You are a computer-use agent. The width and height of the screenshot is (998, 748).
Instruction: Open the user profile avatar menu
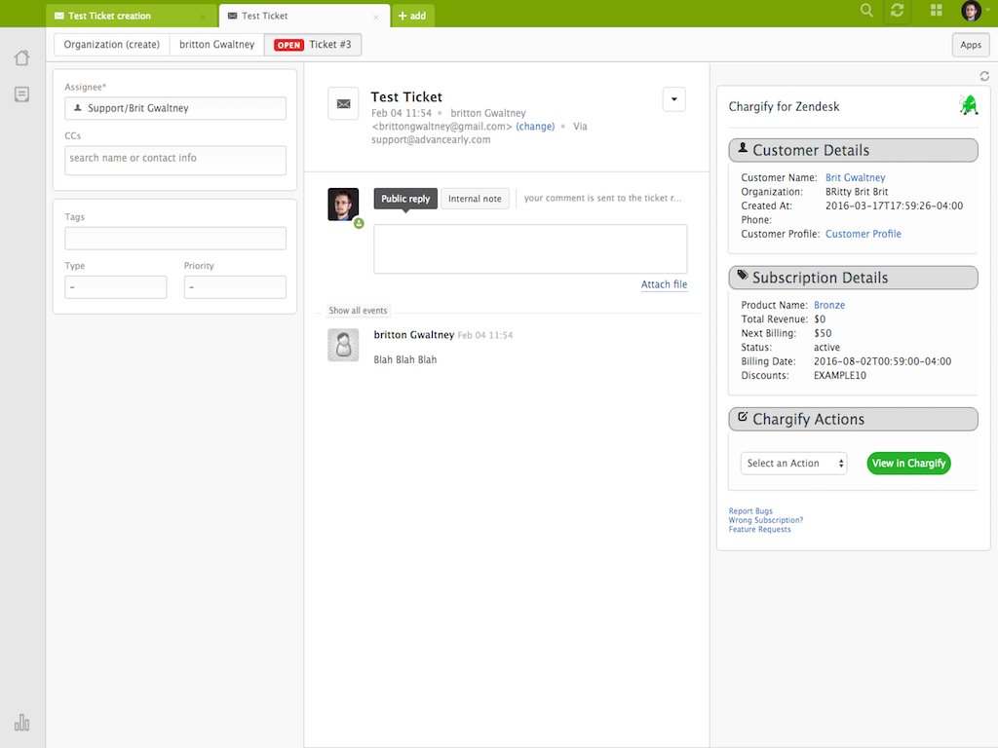point(971,11)
